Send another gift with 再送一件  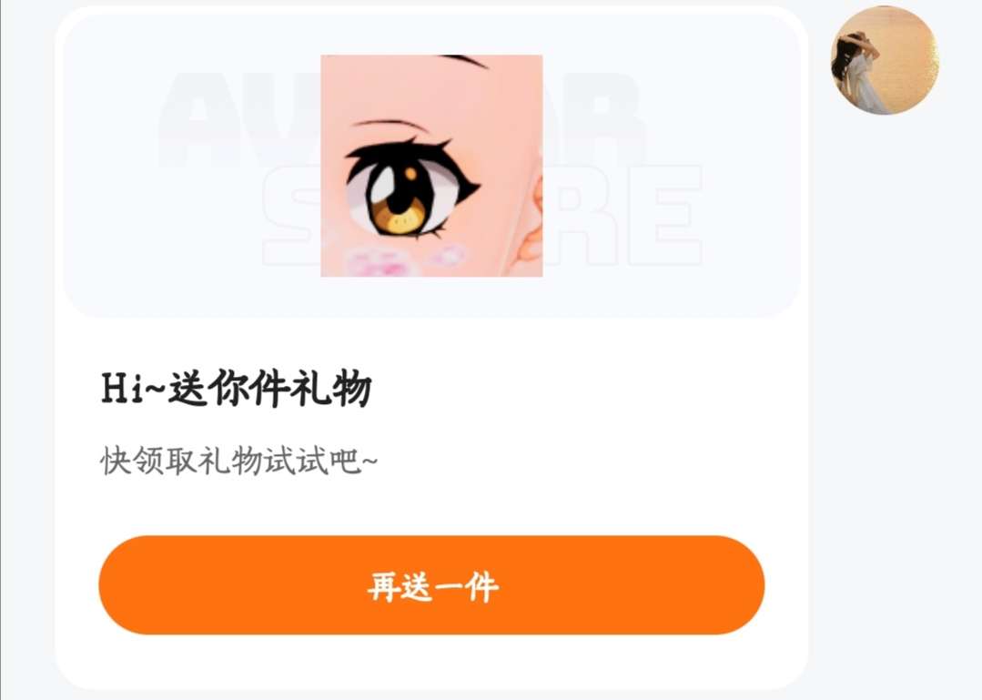(431, 584)
